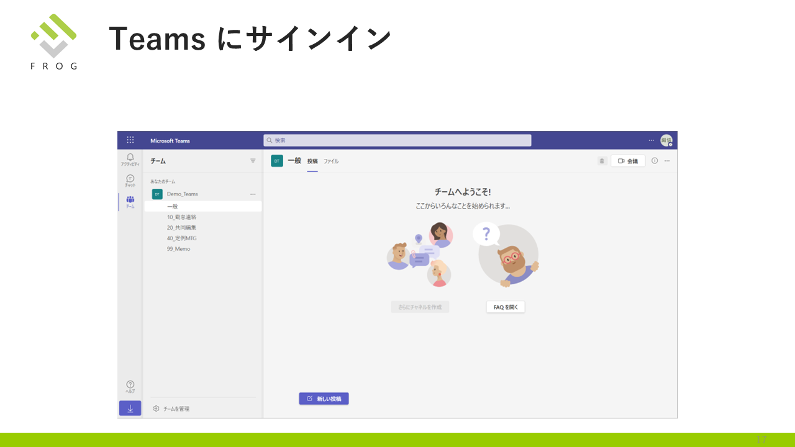
Task: Open the app launcher waffle icon
Action: click(x=130, y=140)
